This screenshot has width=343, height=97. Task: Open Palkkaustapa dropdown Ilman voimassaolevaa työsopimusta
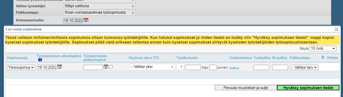(99, 12)
